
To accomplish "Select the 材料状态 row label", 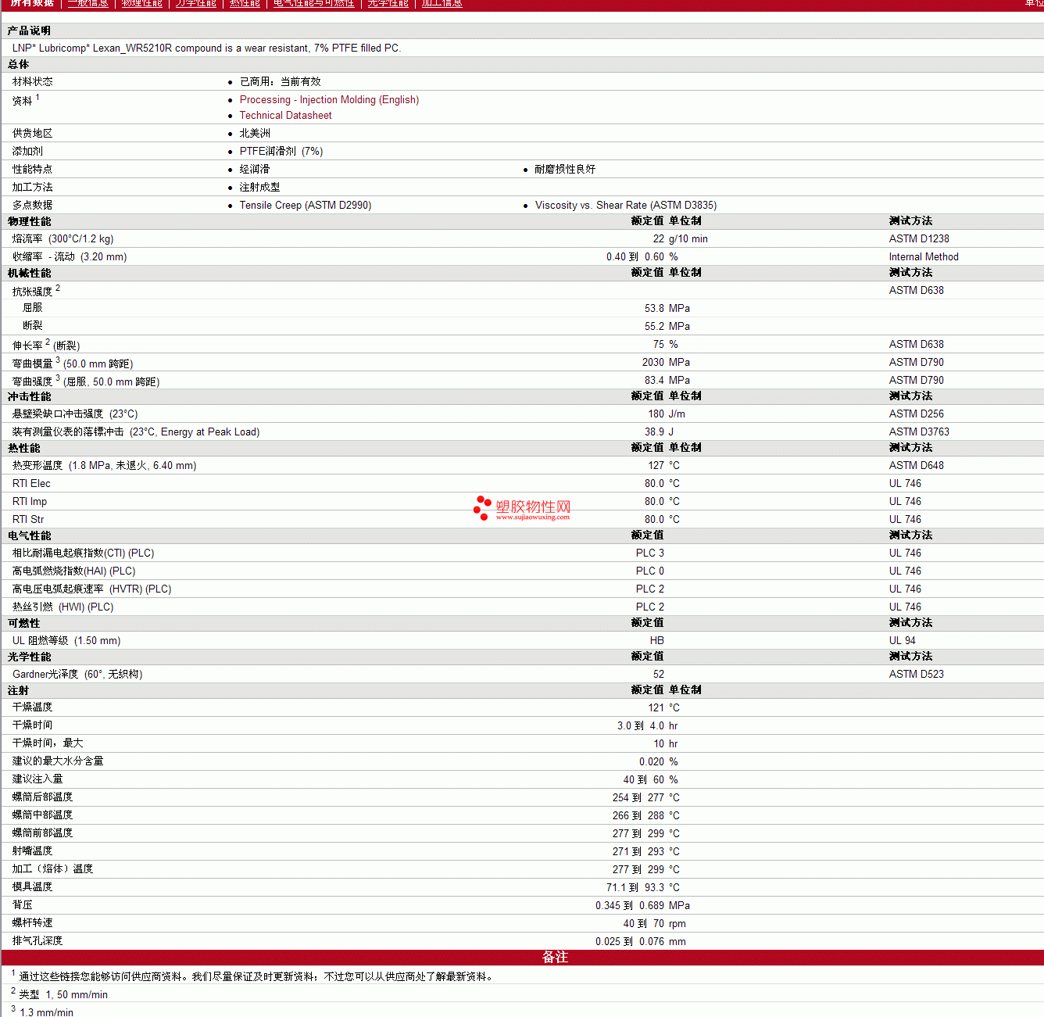I will click(x=33, y=82).
